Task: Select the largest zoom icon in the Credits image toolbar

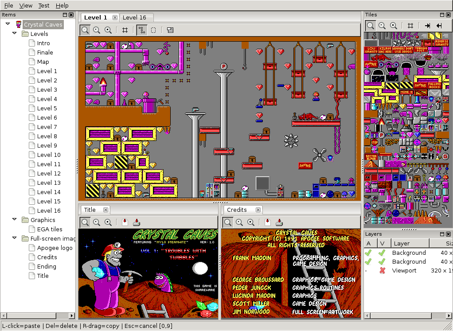Action: (x=251, y=222)
